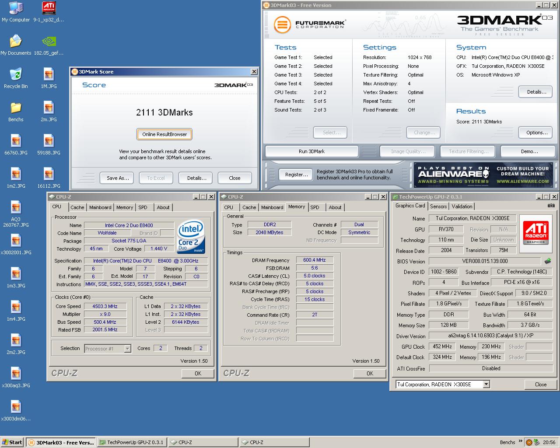Switch to TechPowerUp GPU-Z taskbar button
The width and height of the screenshot is (560, 448).
pos(132,442)
